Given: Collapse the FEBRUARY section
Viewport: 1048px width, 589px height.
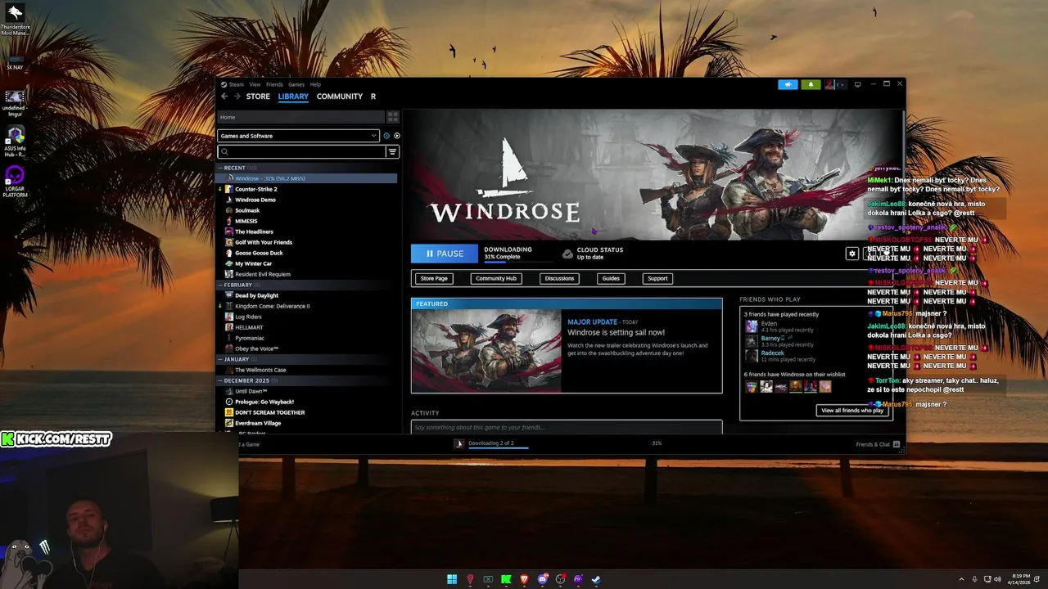Looking at the screenshot, I should click(220, 285).
